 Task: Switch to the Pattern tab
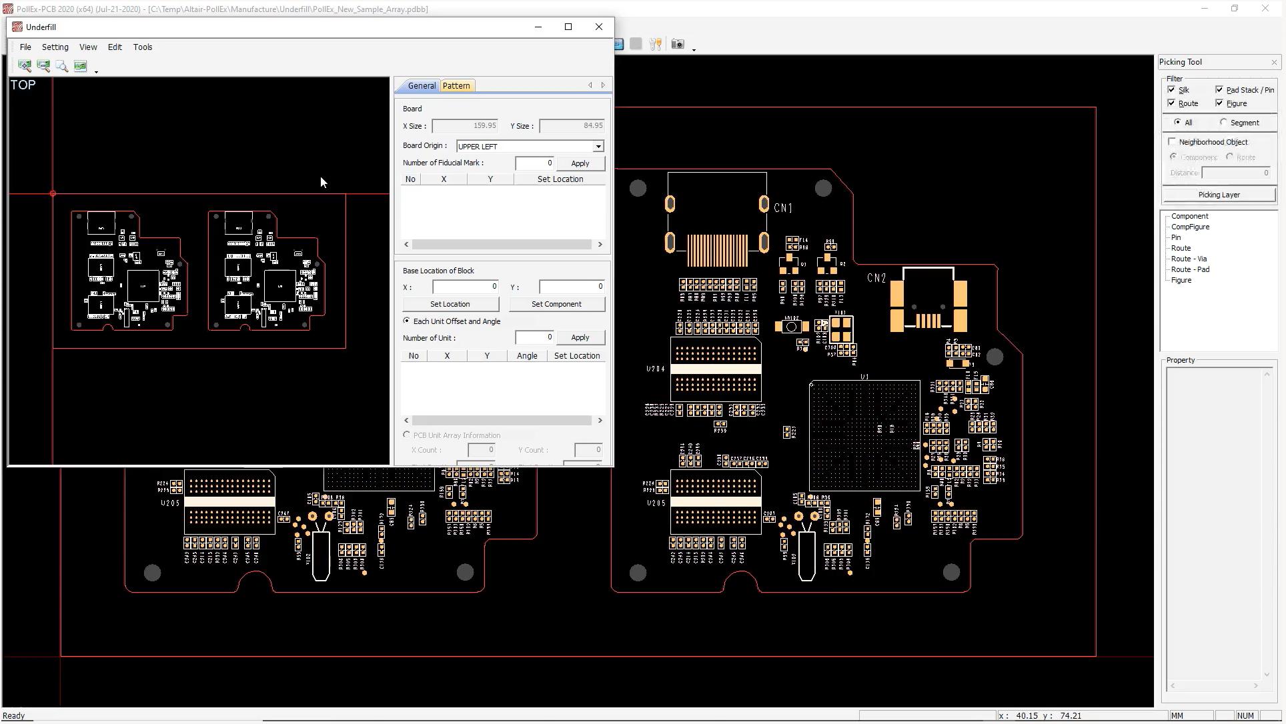[x=456, y=85]
